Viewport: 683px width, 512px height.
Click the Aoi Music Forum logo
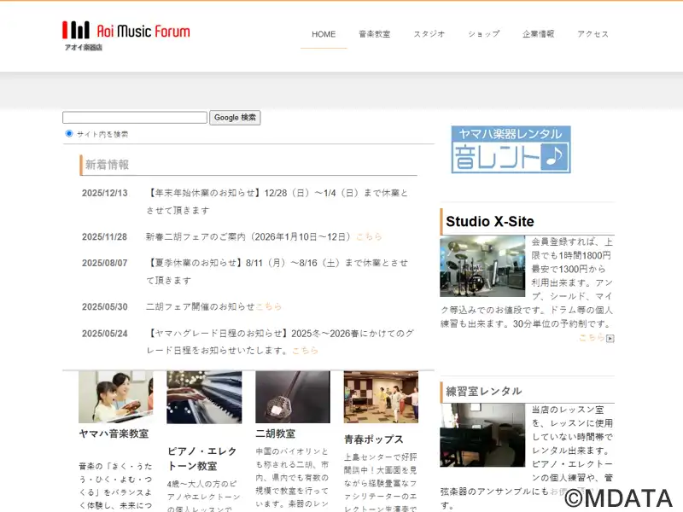(x=126, y=35)
